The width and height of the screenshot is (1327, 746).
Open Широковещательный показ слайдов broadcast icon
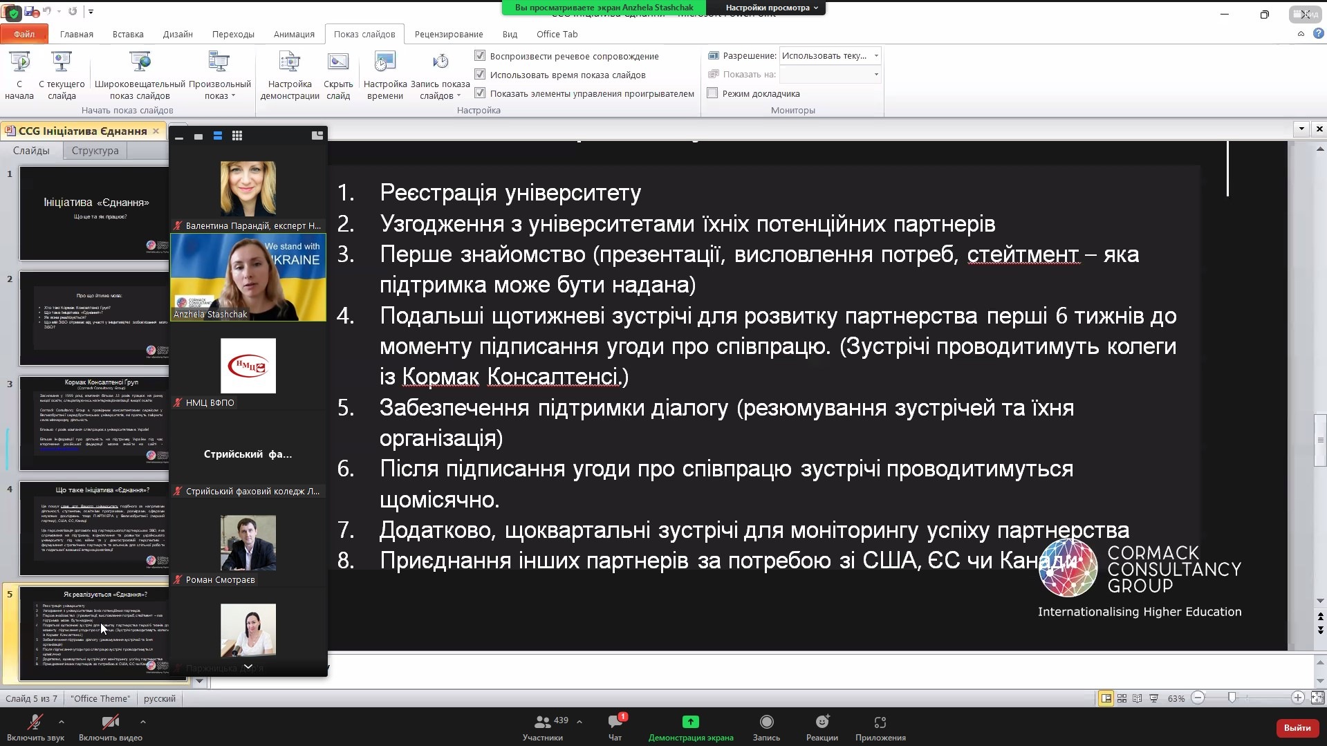(140, 62)
